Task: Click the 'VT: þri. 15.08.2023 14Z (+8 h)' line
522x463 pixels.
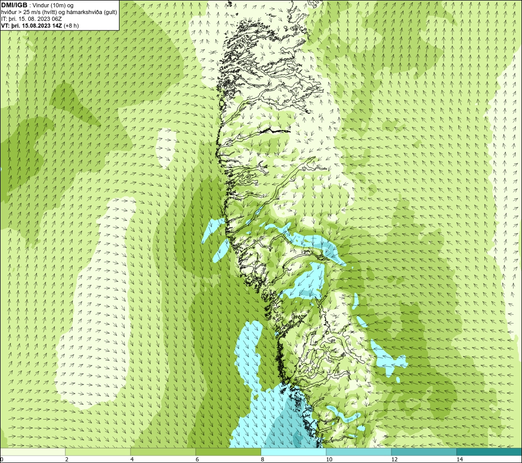Action: click(40, 26)
